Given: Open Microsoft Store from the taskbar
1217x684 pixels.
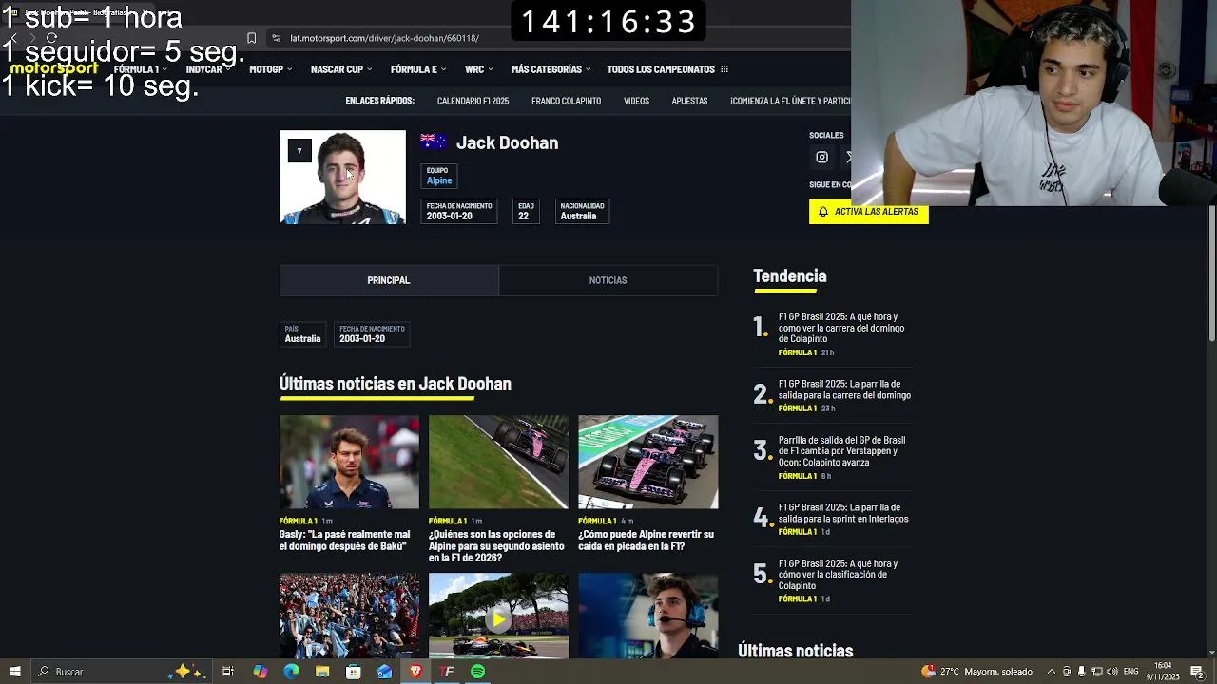Looking at the screenshot, I should coord(353,672).
